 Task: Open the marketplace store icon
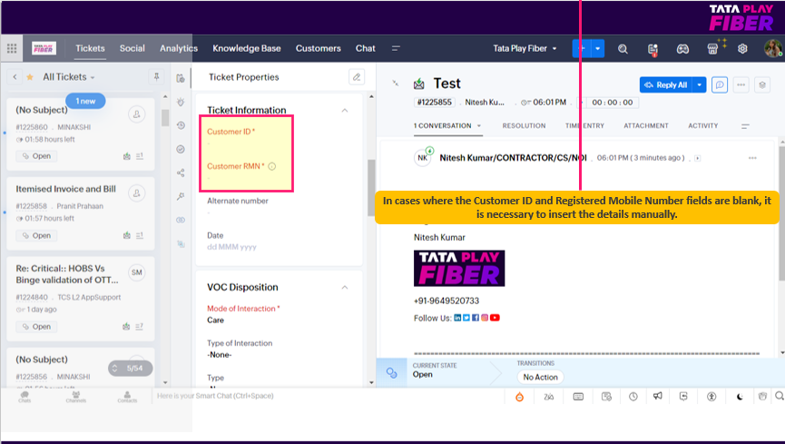(712, 49)
